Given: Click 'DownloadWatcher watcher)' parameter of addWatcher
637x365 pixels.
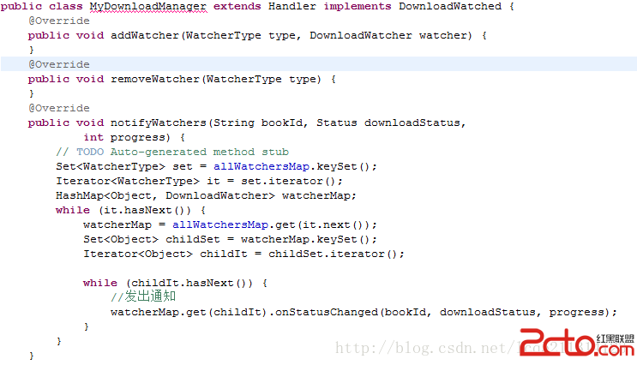Looking at the screenshot, I should click(x=391, y=36).
